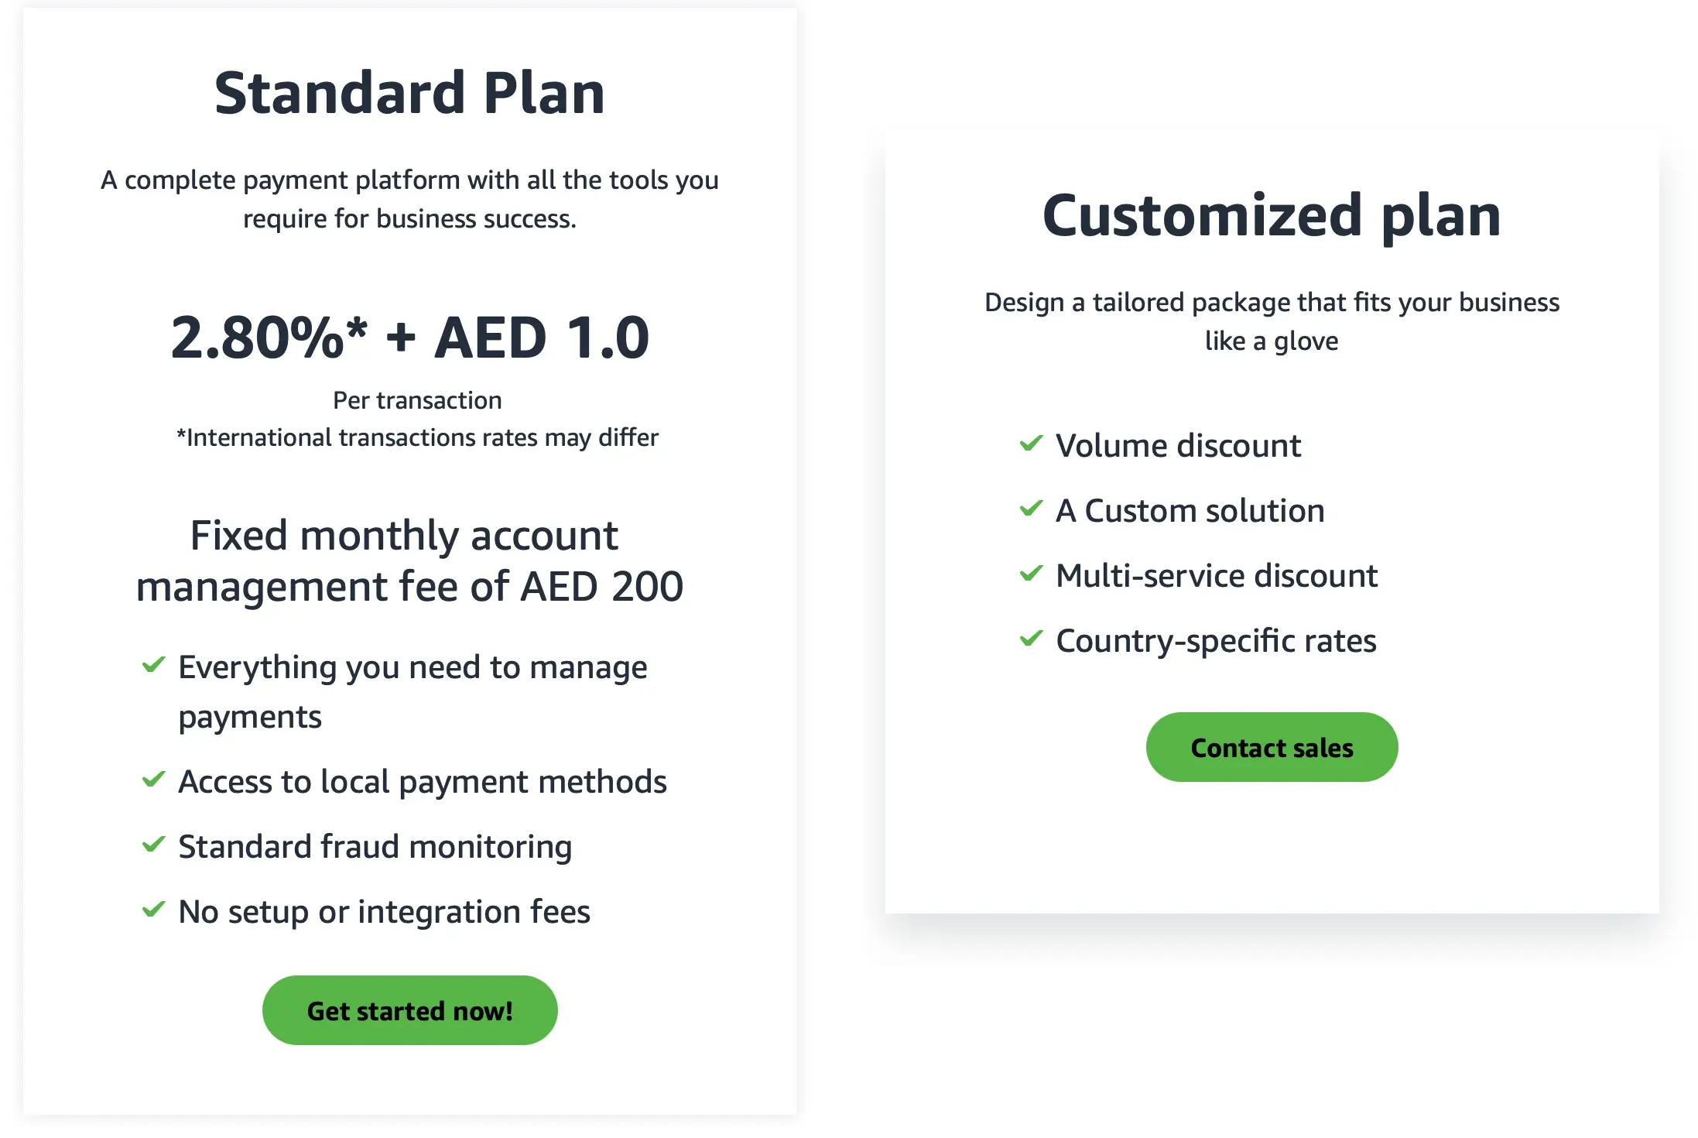Screen dimensions: 1698x1138
Task: Click the checkmark beside Access to local payment methods
Action: tap(155, 780)
